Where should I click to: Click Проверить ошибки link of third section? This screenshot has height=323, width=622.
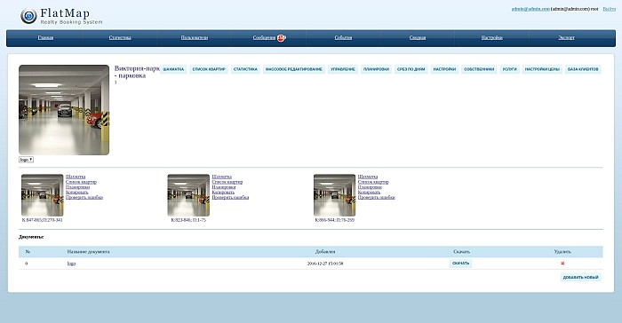pos(377,197)
